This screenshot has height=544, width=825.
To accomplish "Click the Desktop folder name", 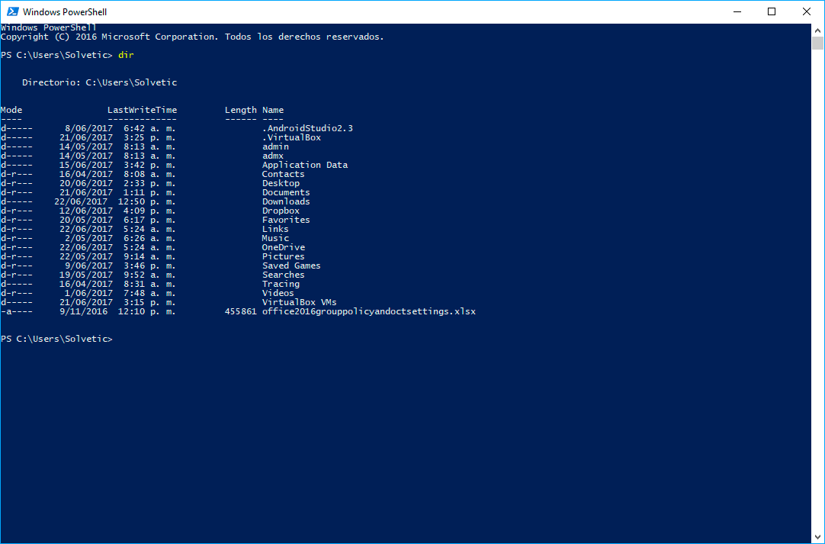I will click(281, 183).
